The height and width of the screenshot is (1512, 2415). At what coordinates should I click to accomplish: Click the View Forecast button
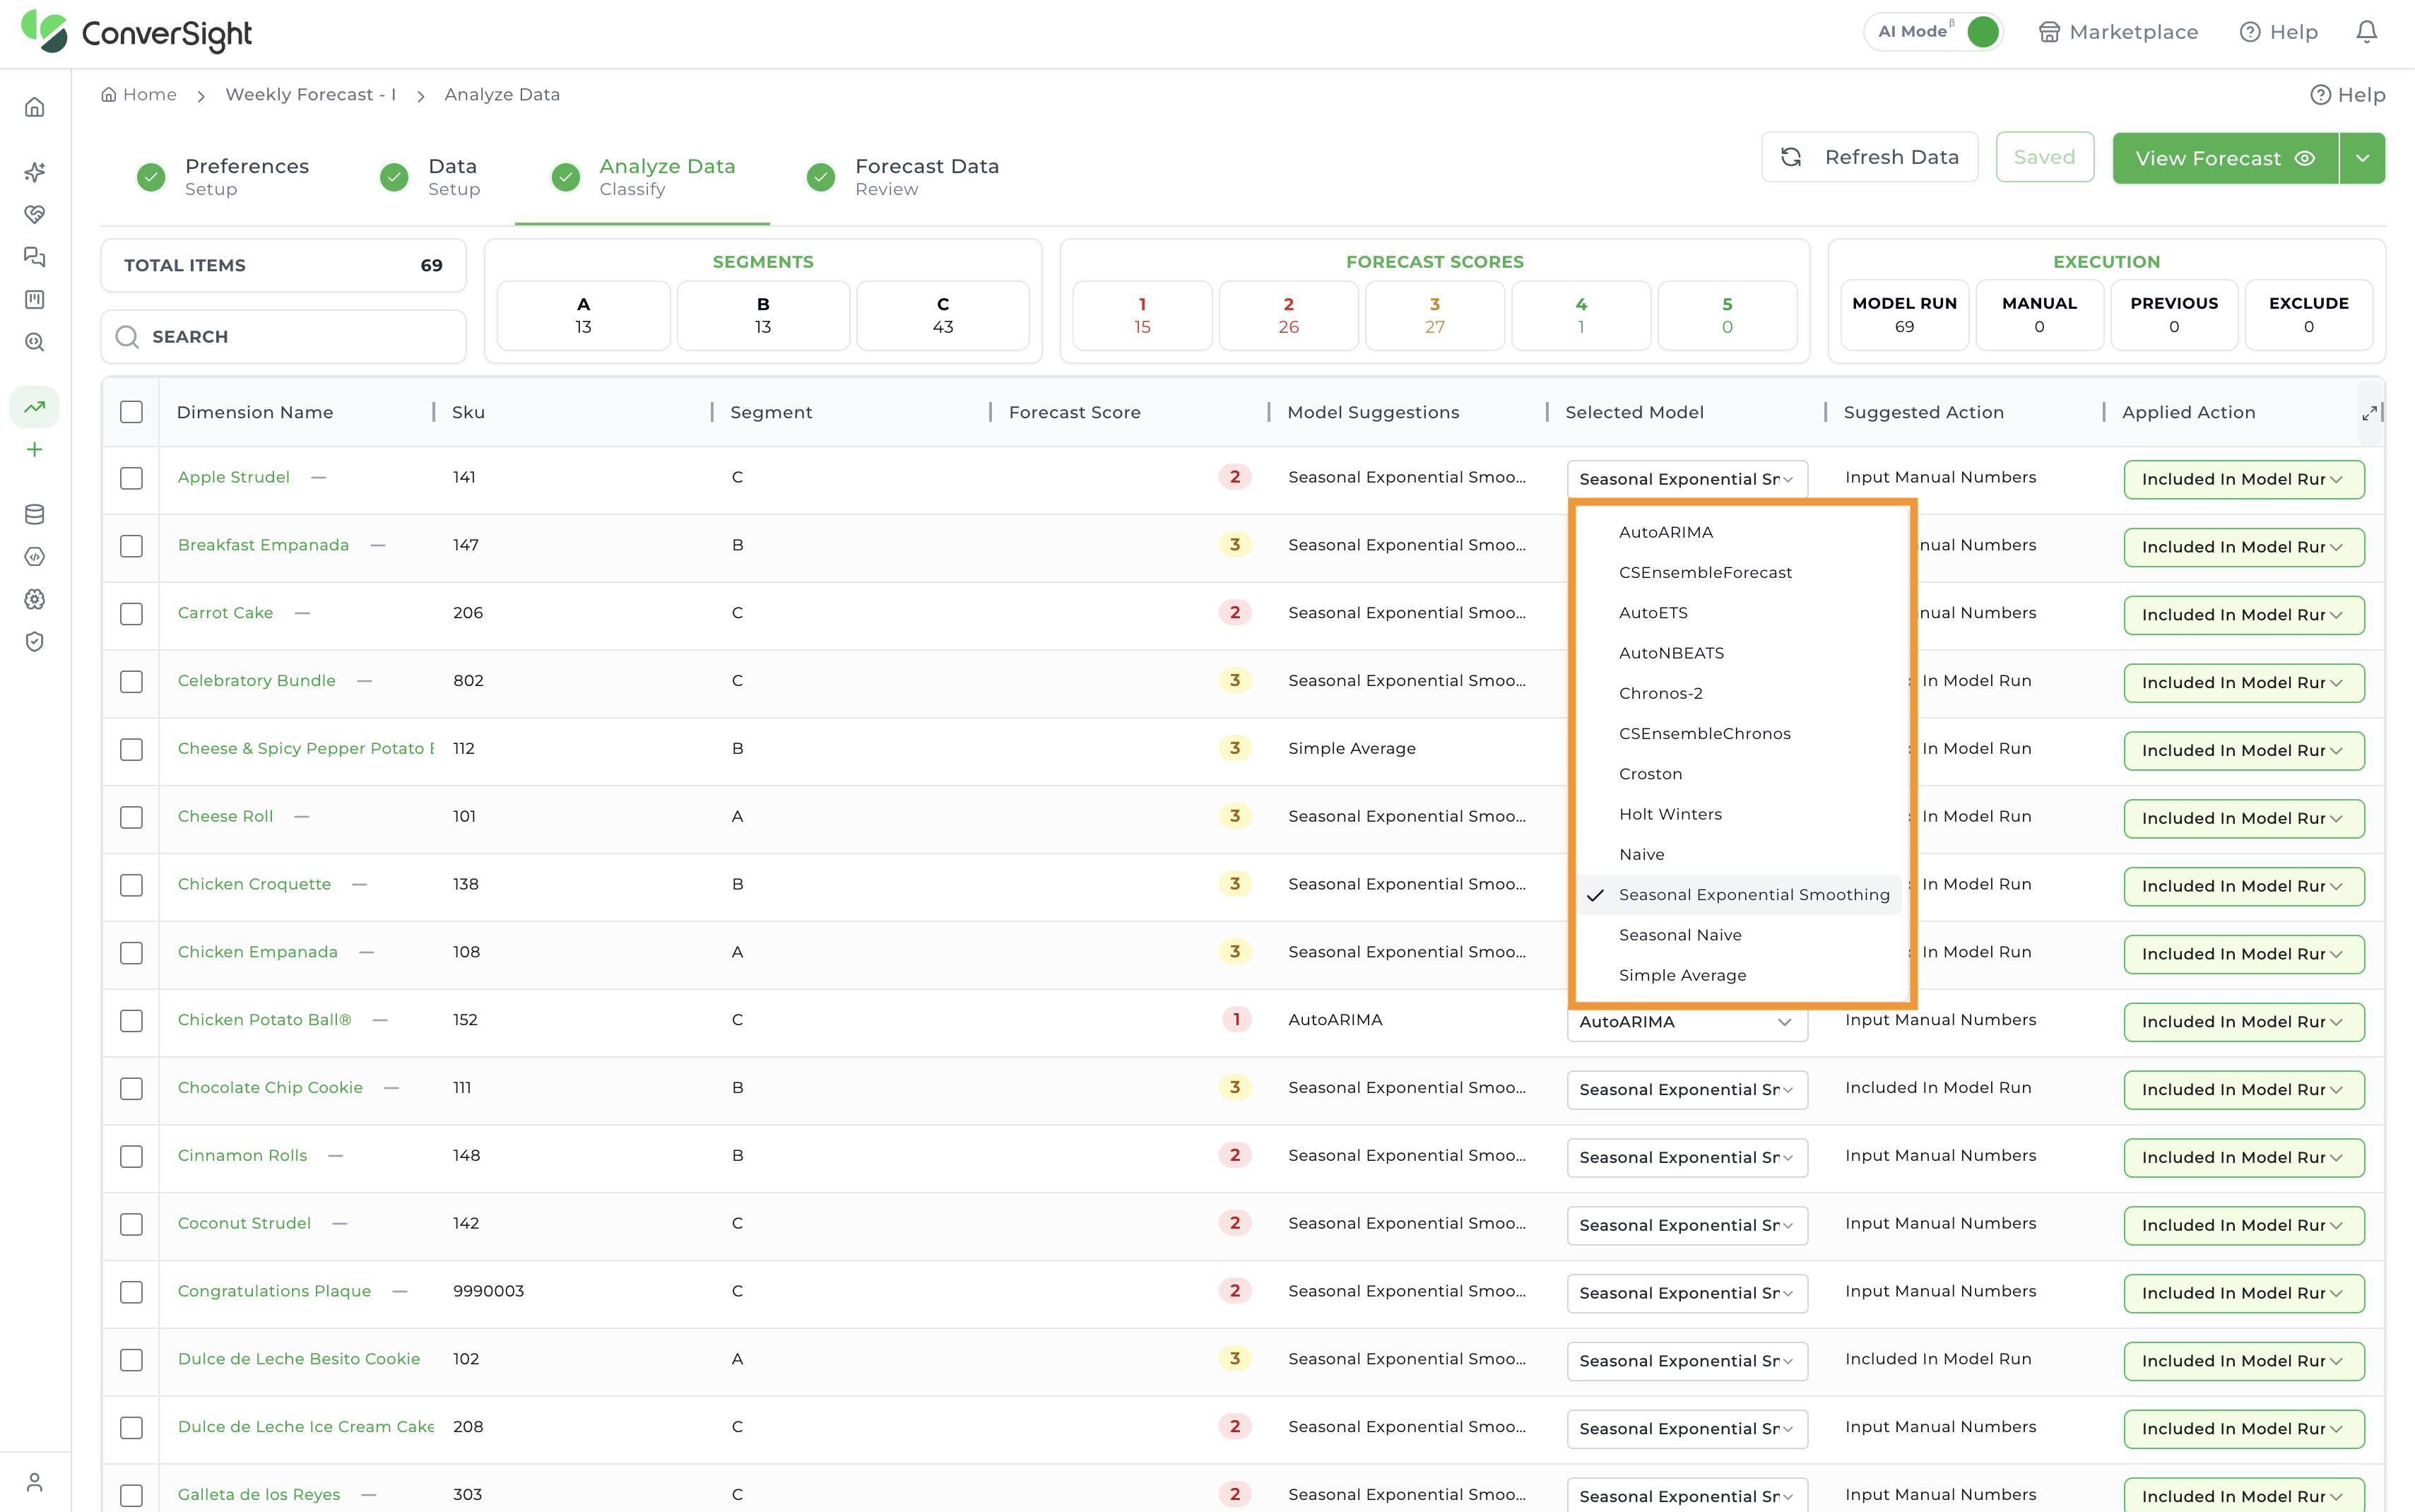pyautogui.click(x=2225, y=158)
